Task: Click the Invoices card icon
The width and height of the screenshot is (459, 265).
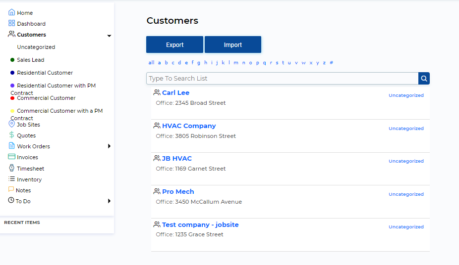Action: (11, 156)
